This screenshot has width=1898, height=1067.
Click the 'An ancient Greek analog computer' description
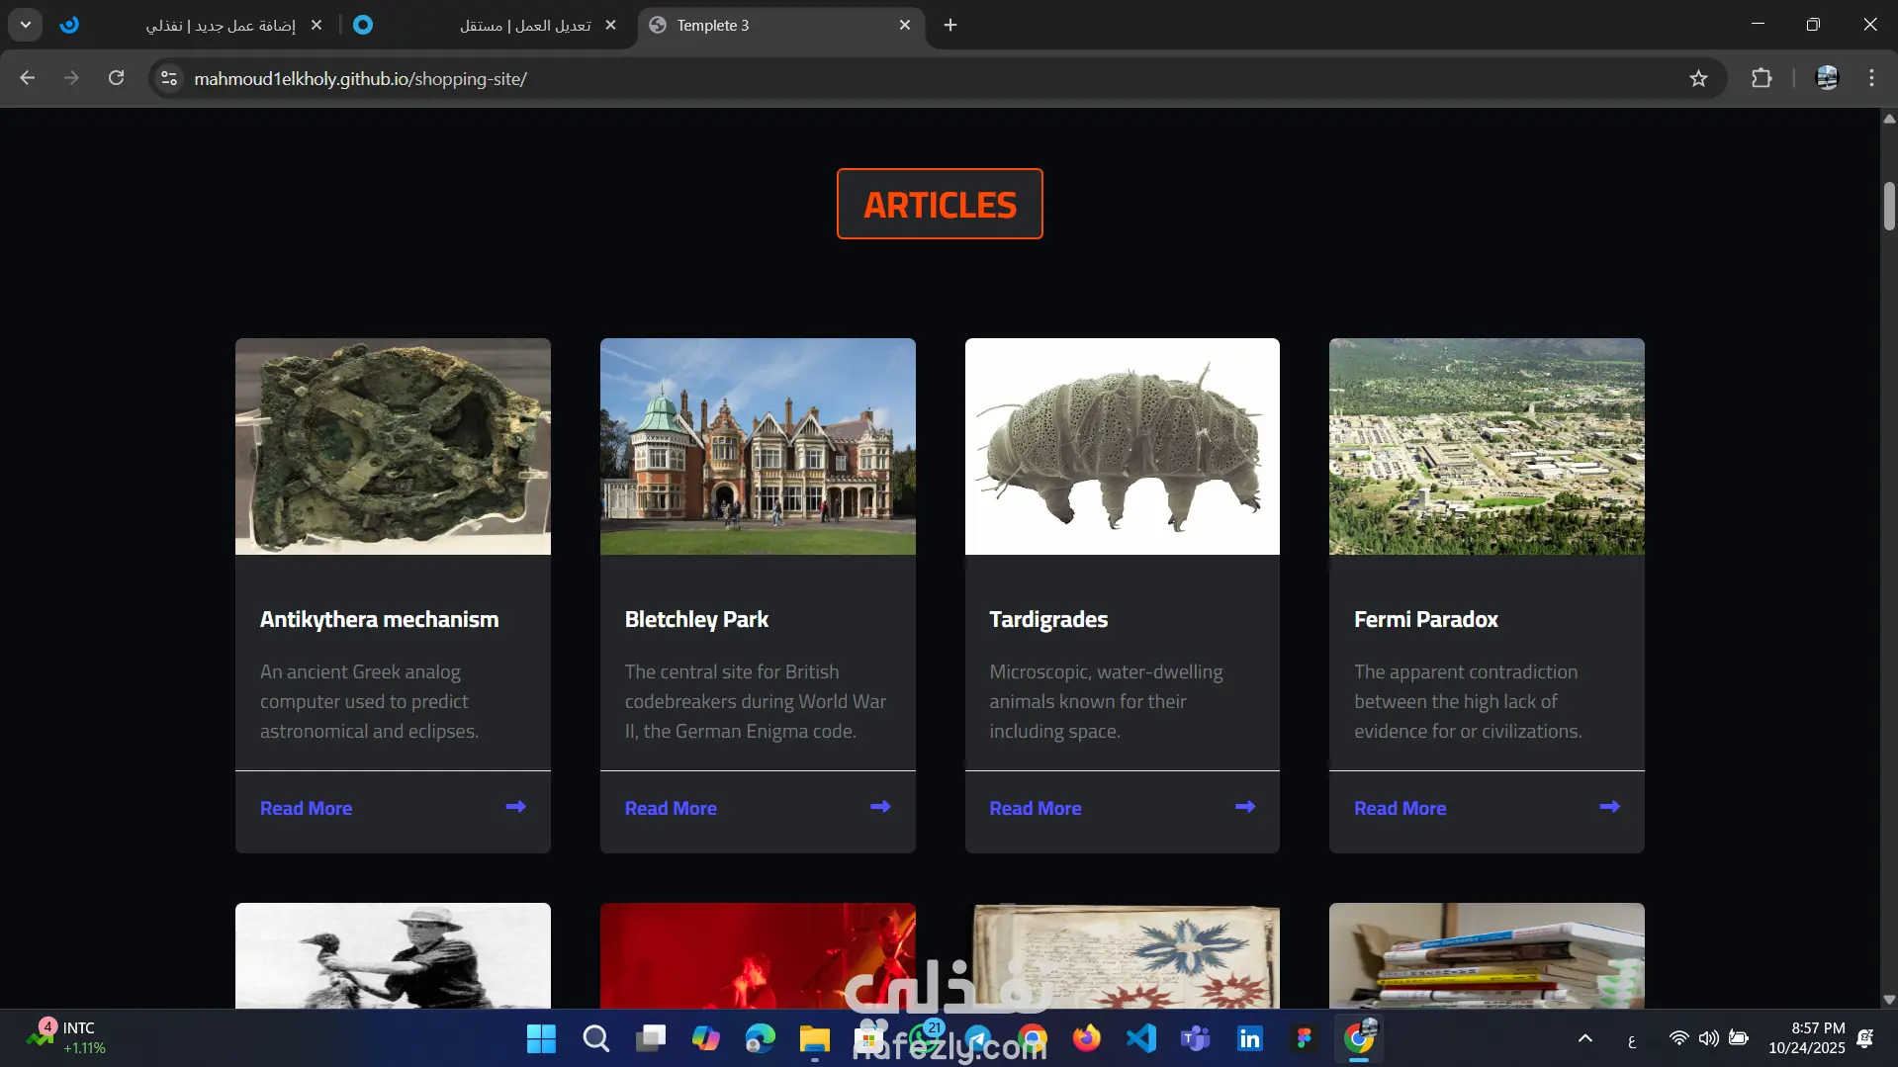click(369, 701)
